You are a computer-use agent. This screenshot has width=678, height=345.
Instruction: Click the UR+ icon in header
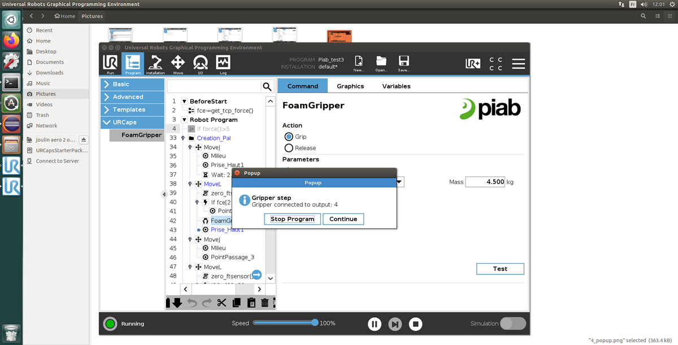pos(472,64)
